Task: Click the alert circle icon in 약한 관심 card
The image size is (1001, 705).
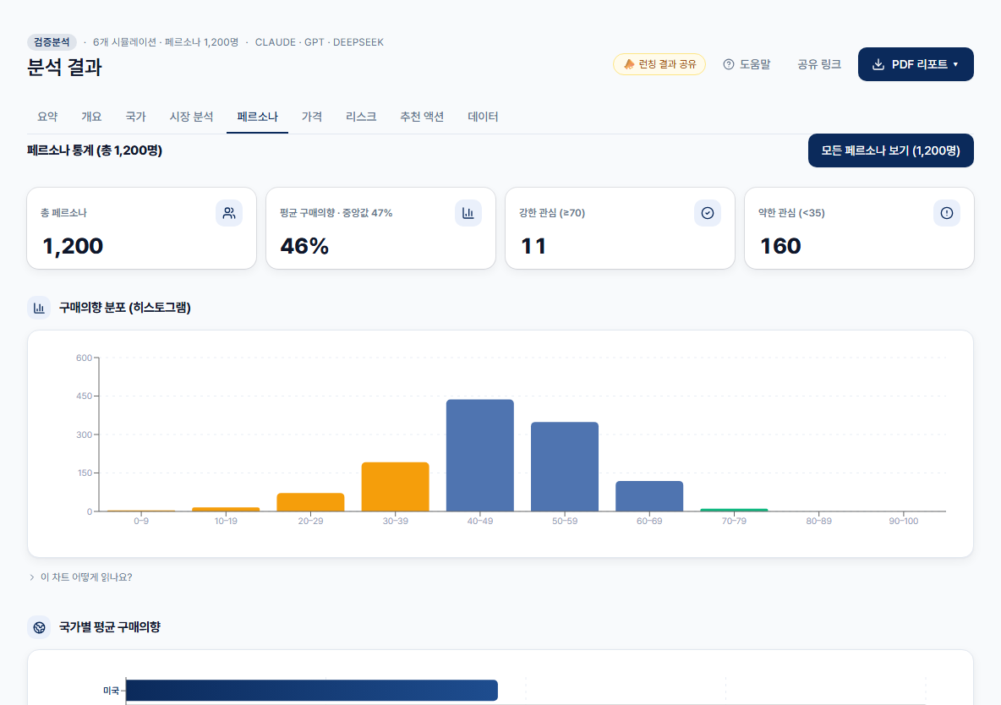Action: pos(947,213)
